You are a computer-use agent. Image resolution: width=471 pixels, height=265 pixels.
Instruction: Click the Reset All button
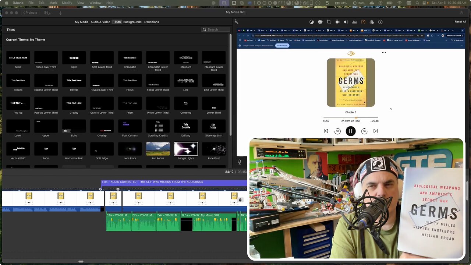[x=460, y=22]
